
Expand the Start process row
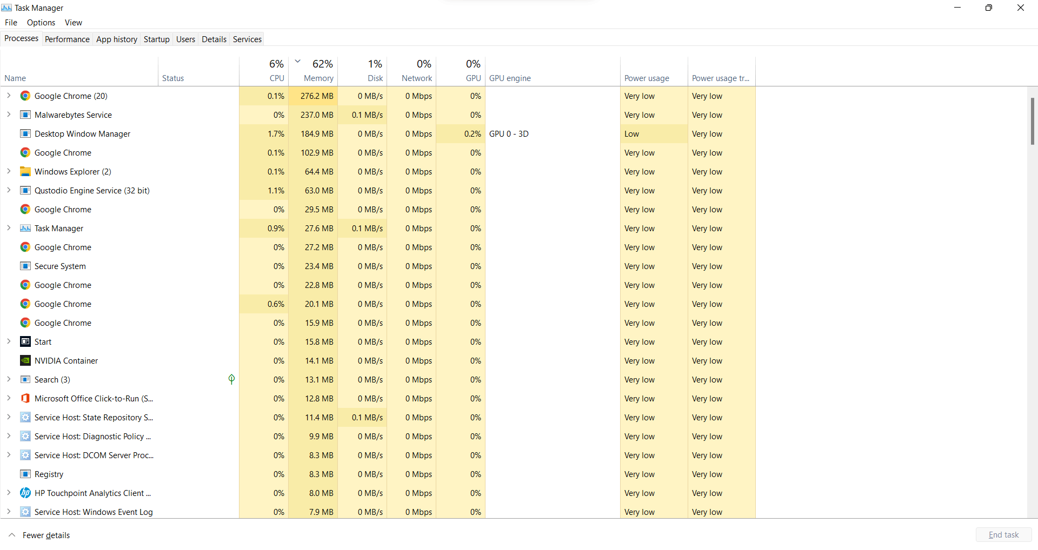click(x=9, y=341)
